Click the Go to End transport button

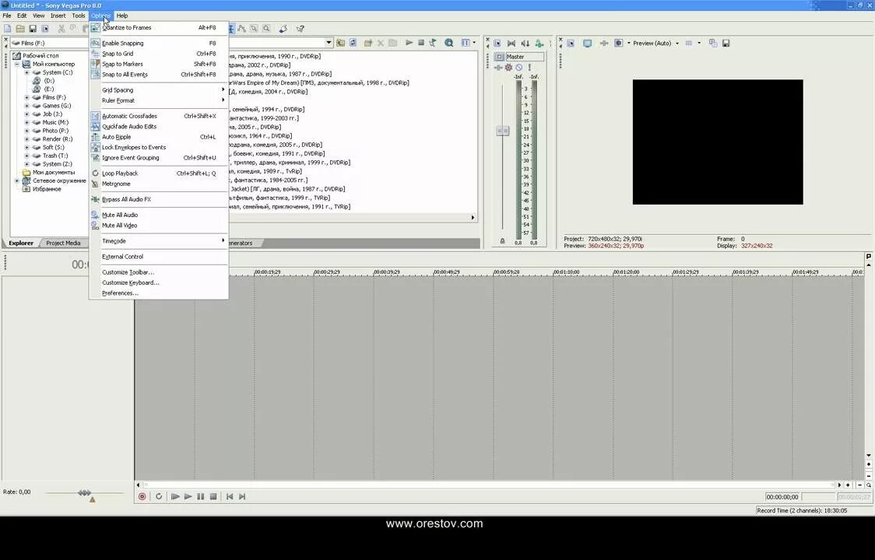(242, 496)
